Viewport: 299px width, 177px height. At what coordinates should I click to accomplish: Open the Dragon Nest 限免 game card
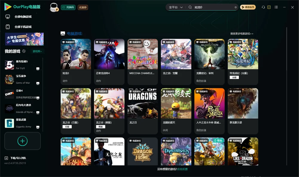click(x=209, y=152)
